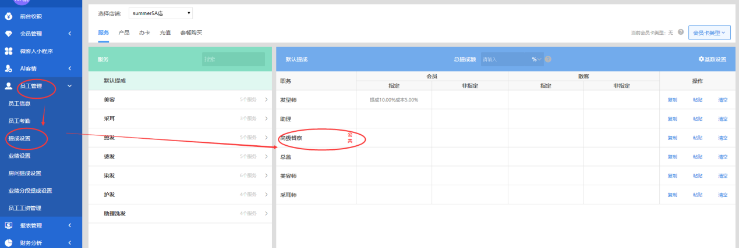Click the diamond icon beside 会员管理
This screenshot has width=739, height=248.
click(x=9, y=34)
